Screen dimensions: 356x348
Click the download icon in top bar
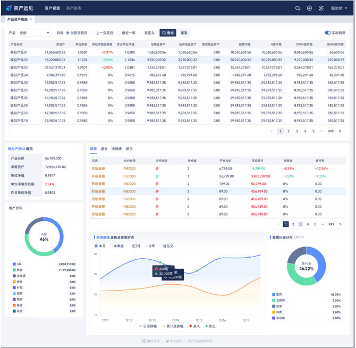[x=309, y=8]
